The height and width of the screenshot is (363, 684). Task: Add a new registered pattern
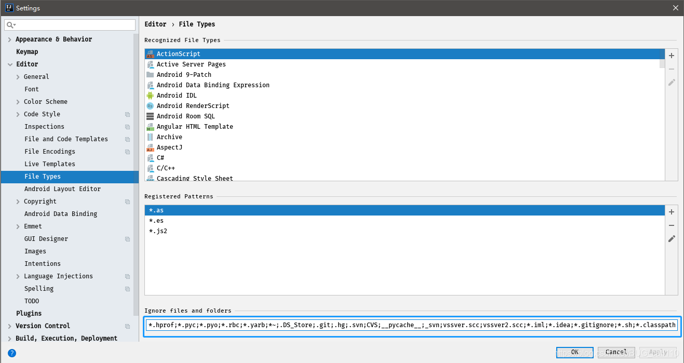coord(672,212)
